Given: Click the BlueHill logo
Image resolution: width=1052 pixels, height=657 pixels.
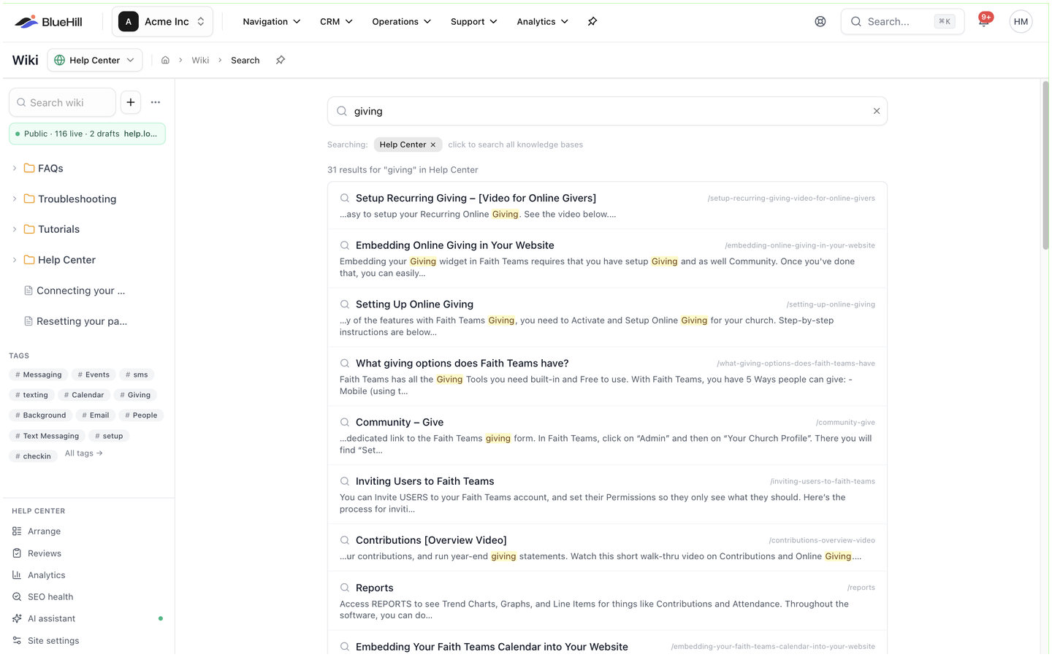Looking at the screenshot, I should [49, 22].
